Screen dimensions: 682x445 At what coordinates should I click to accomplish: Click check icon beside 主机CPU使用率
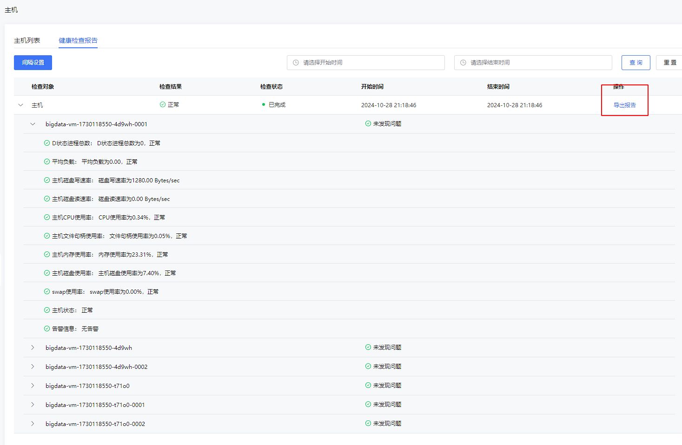click(47, 217)
